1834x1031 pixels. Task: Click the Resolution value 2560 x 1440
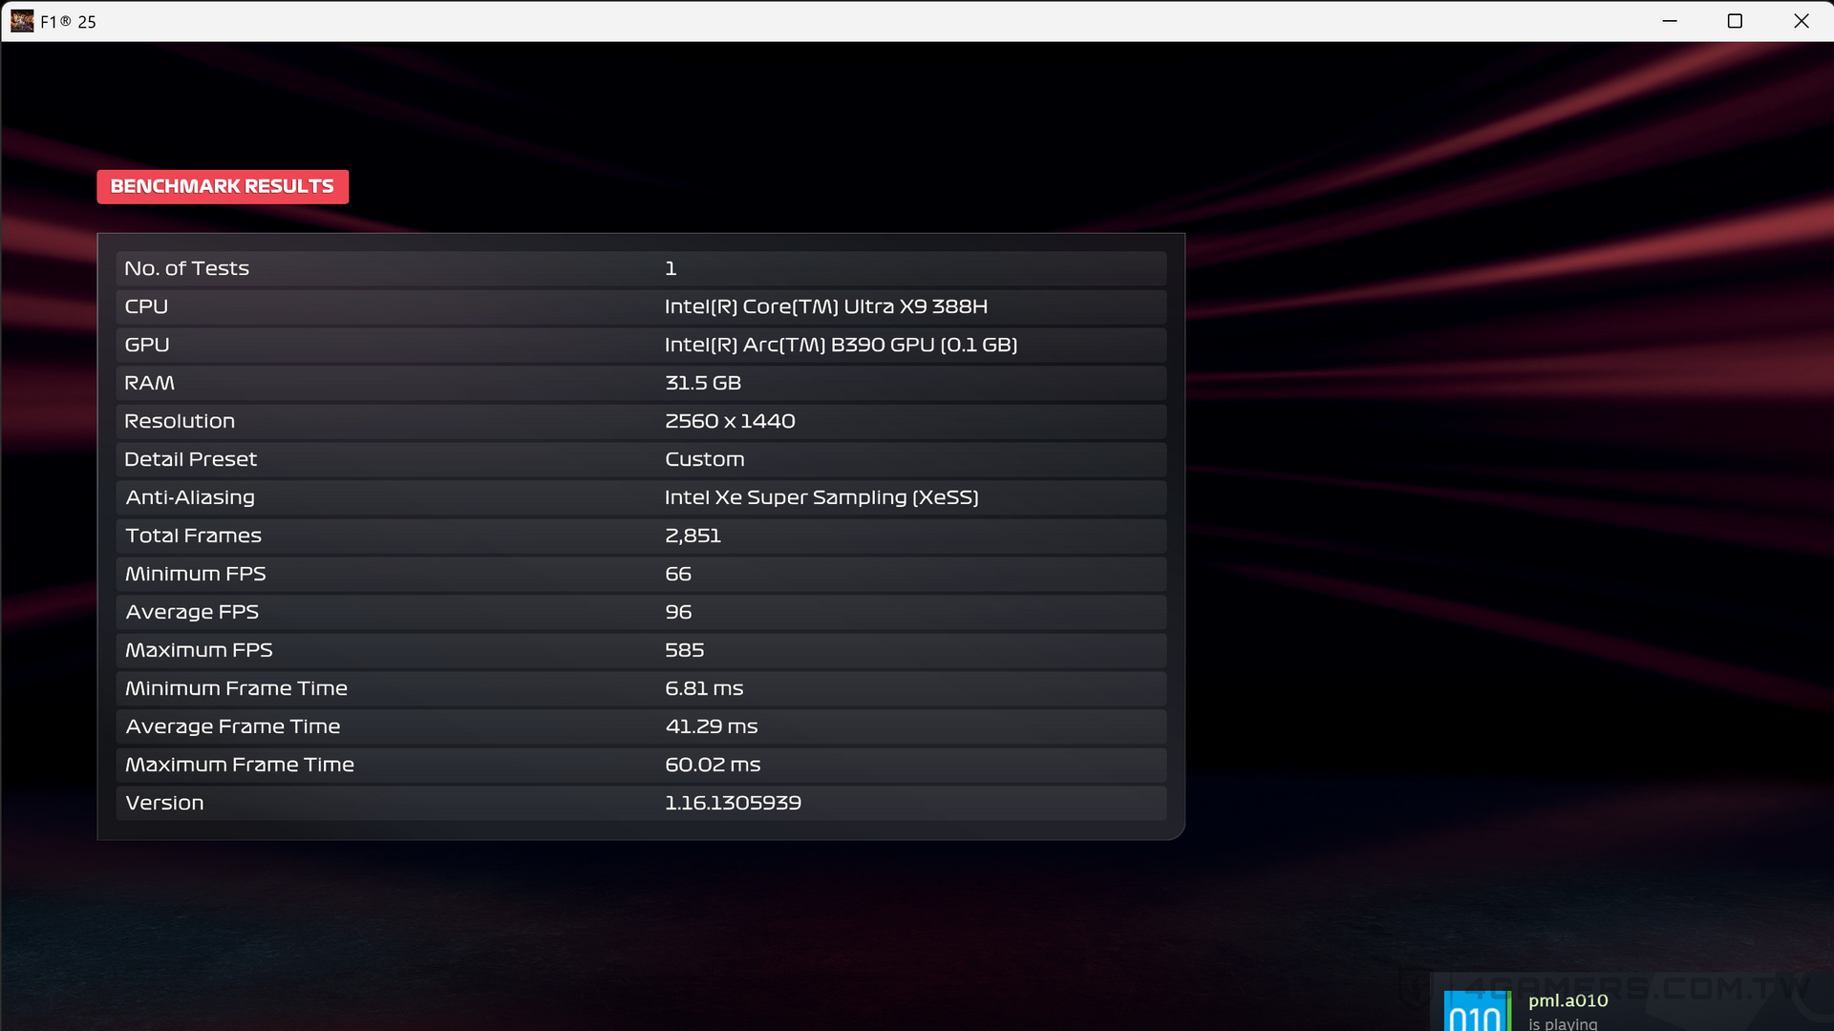pyautogui.click(x=730, y=420)
